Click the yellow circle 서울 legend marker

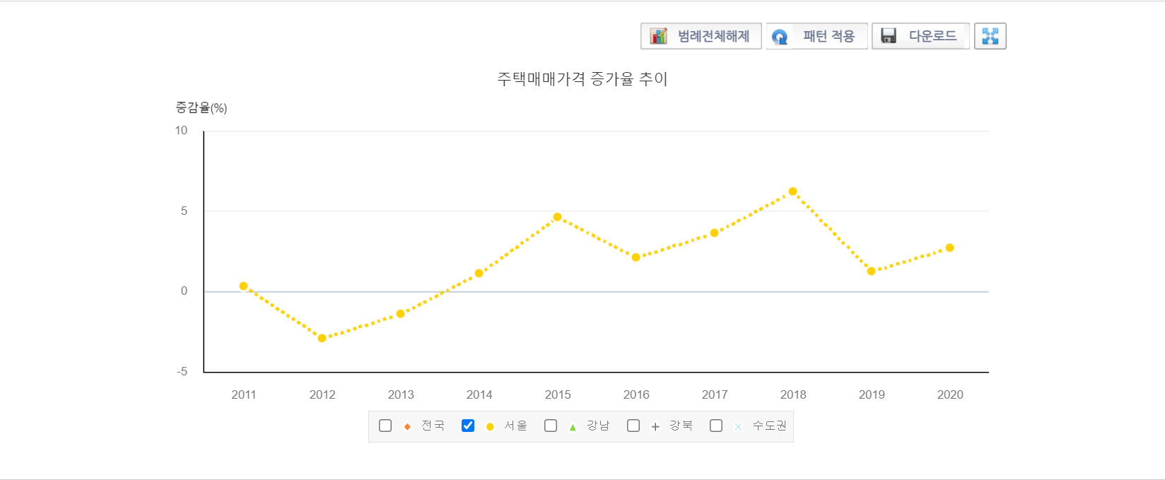[490, 426]
